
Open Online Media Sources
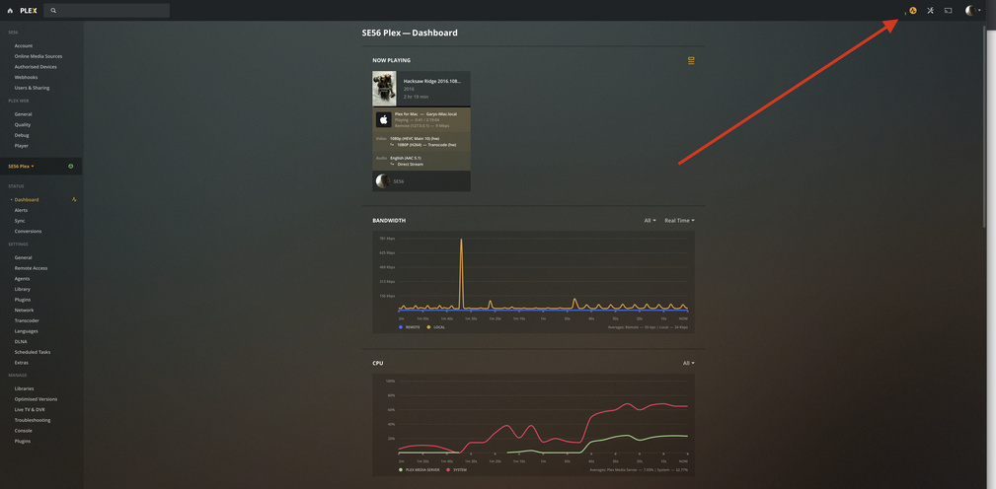click(38, 56)
